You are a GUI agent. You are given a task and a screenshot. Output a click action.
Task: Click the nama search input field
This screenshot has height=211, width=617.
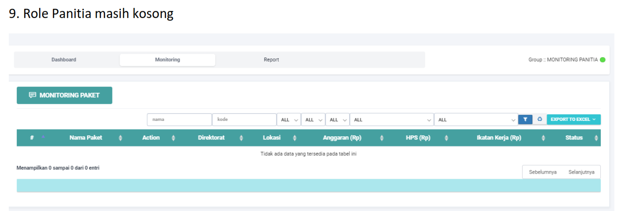[x=179, y=120]
